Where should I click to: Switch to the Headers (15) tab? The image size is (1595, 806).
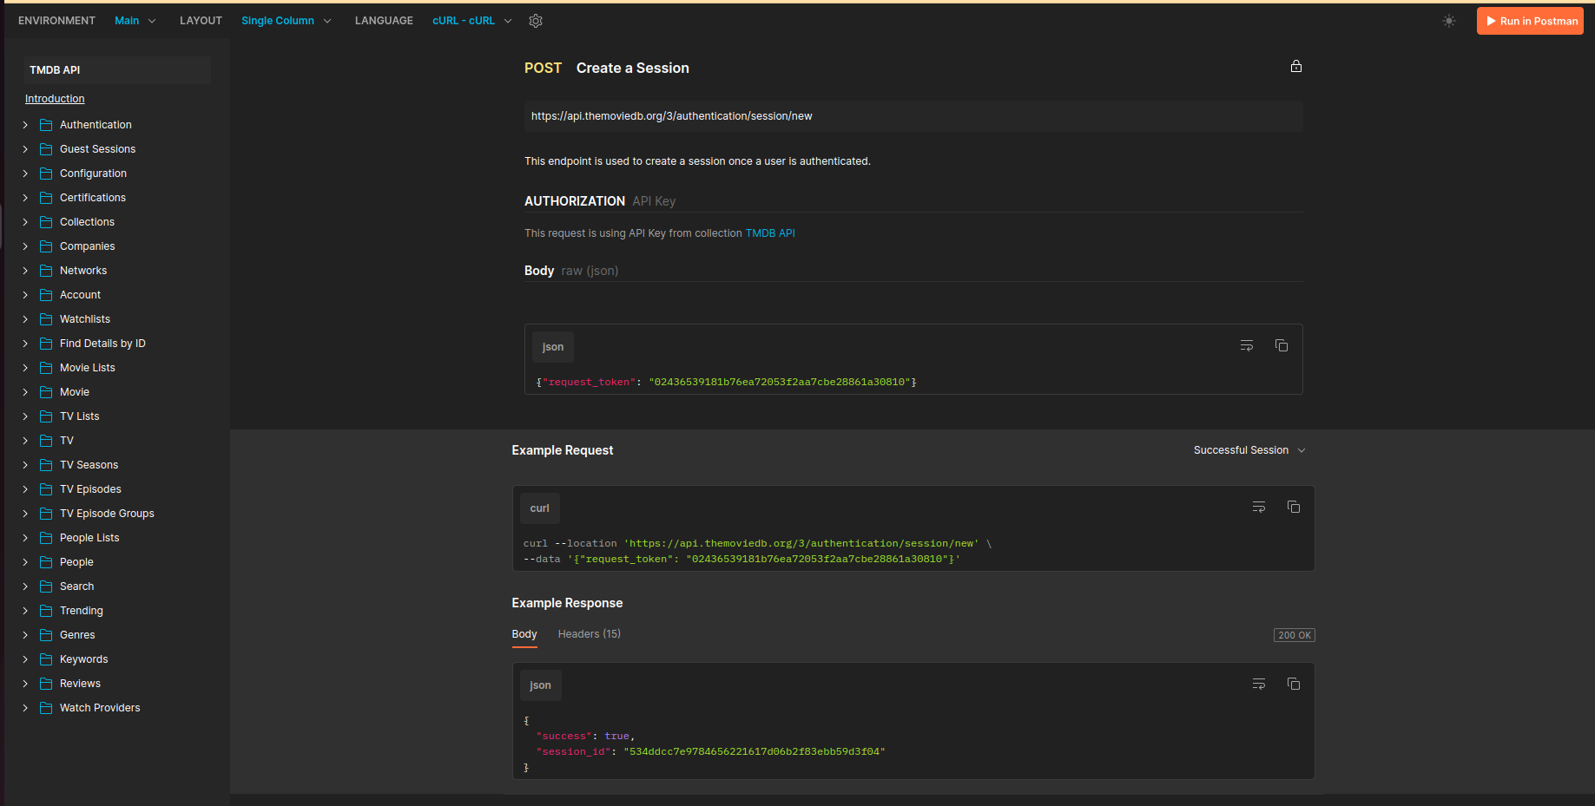pyautogui.click(x=590, y=634)
